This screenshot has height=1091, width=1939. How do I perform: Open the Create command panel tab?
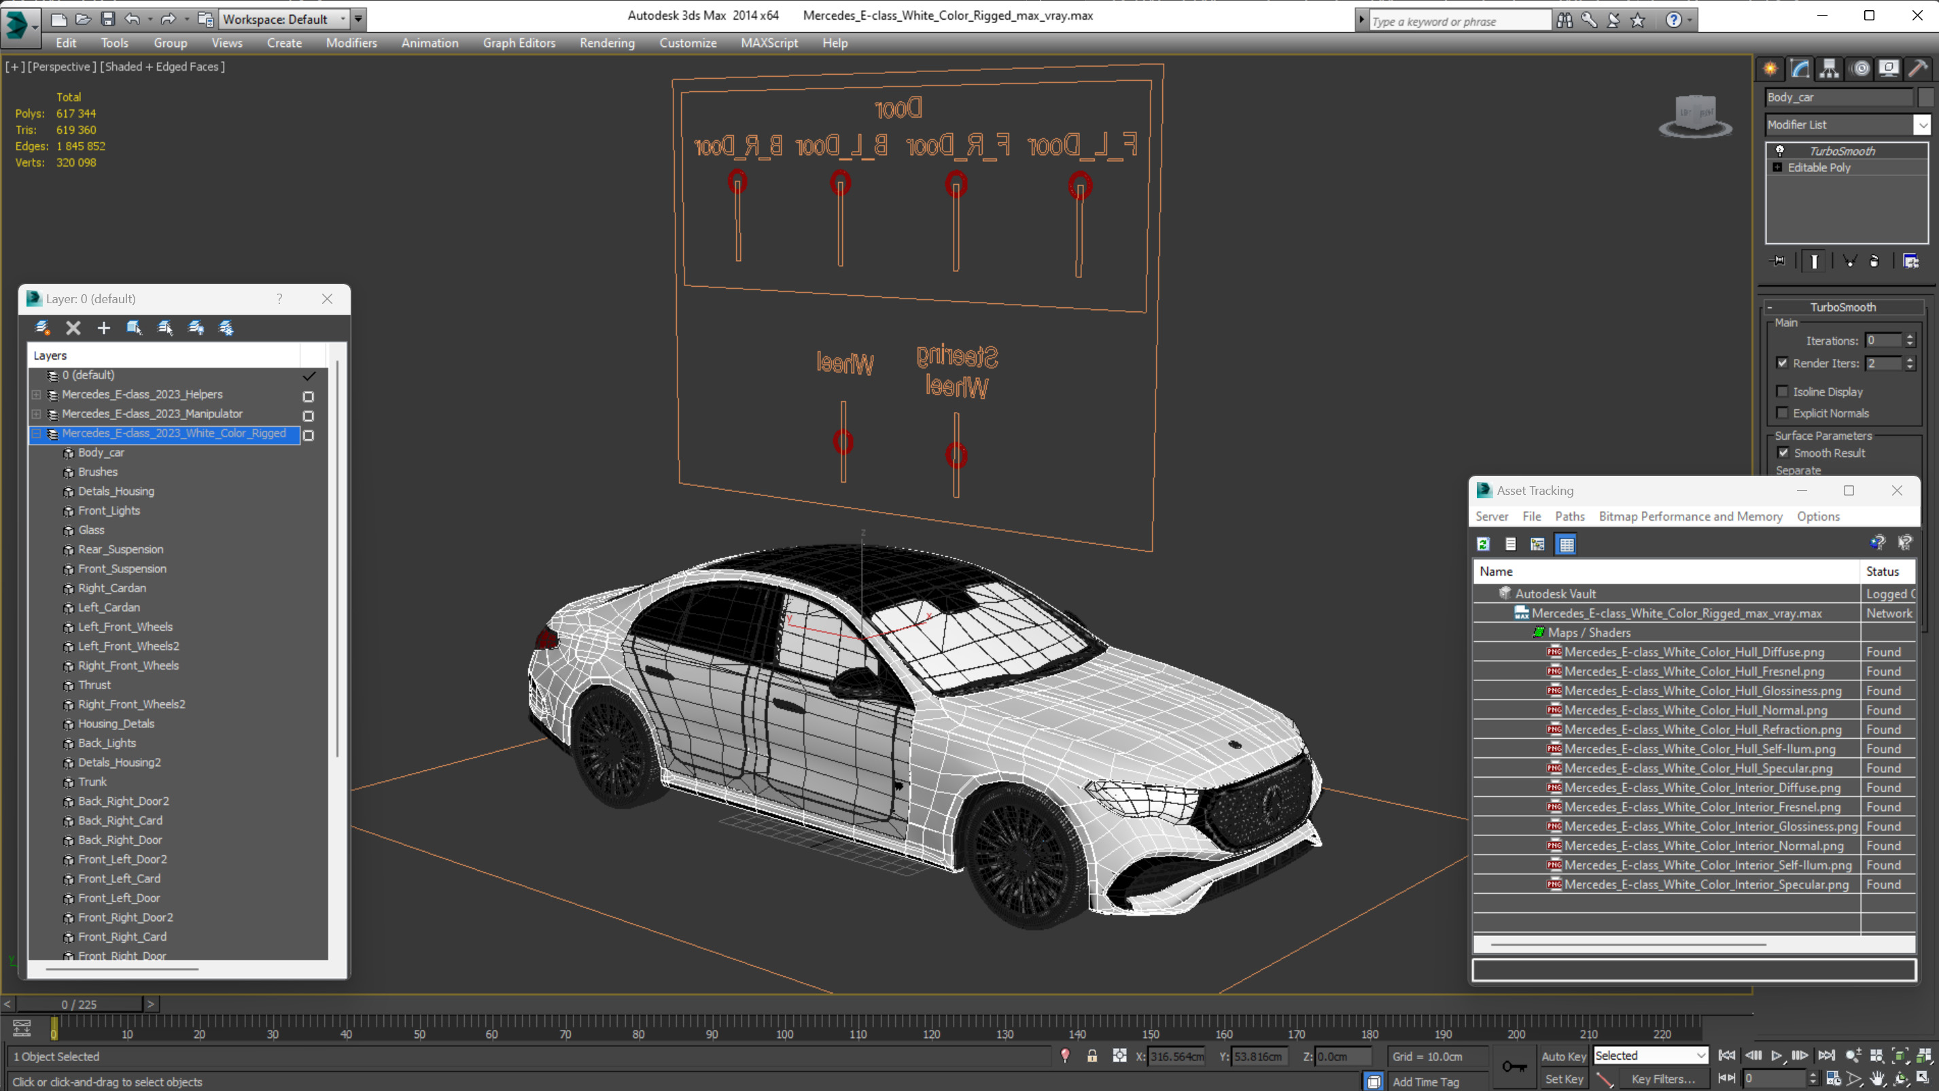tap(1770, 69)
